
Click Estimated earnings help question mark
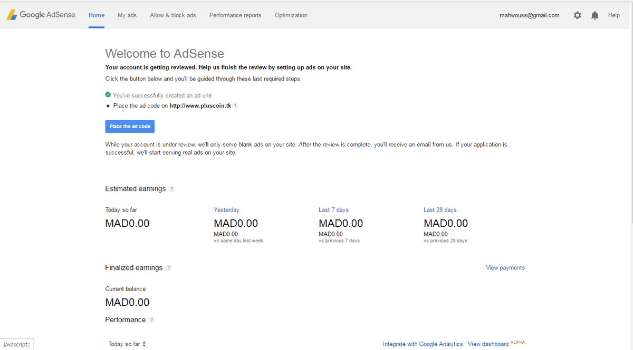pyautogui.click(x=172, y=189)
